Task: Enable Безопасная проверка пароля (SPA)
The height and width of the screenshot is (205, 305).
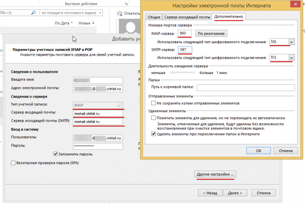Action: (x=13, y=163)
